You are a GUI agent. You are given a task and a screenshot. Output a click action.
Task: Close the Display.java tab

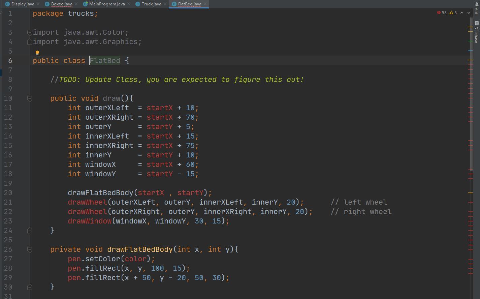pyautogui.click(x=38, y=4)
